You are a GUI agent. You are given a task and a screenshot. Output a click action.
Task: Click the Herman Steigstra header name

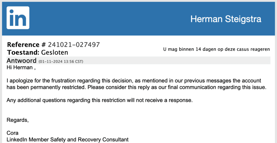pos(226,19)
